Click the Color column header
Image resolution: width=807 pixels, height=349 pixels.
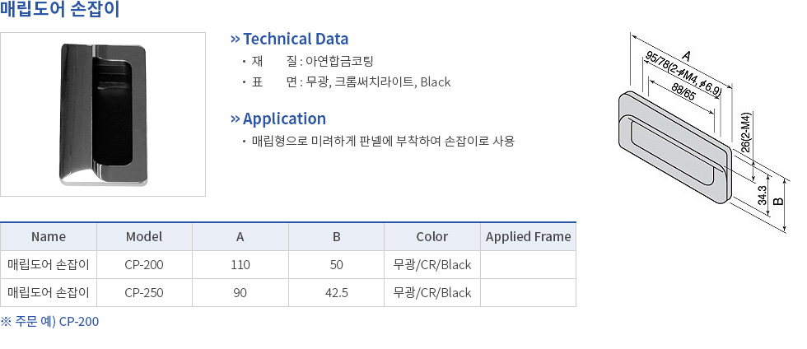tap(432, 237)
